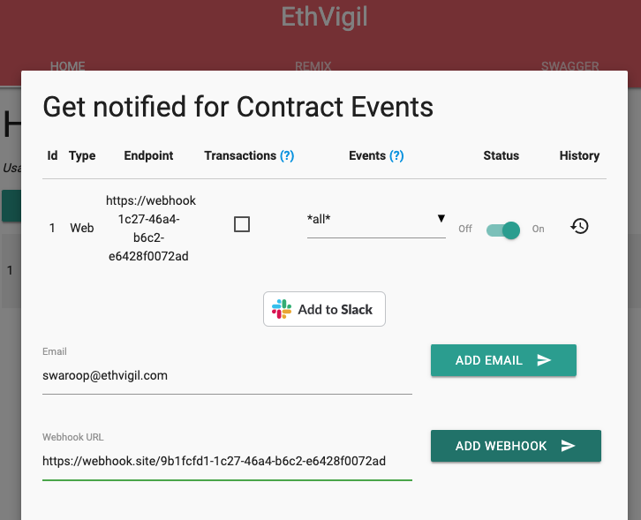Image resolution: width=641 pixels, height=520 pixels.
Task: Open the SWAGGER tab
Action: pyautogui.click(x=569, y=66)
